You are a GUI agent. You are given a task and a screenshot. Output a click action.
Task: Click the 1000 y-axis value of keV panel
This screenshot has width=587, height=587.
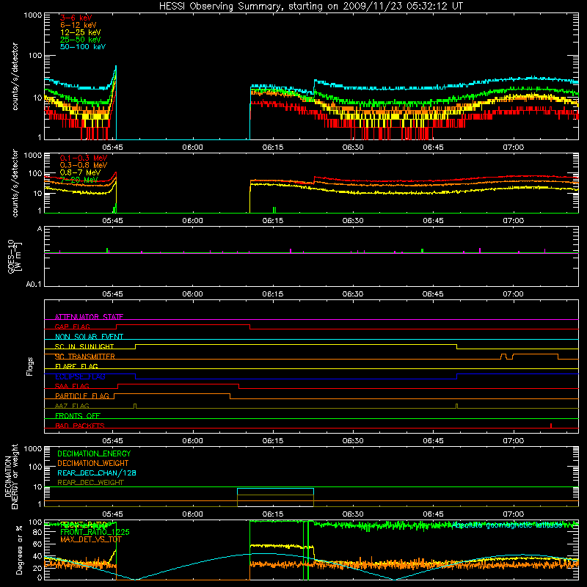pos(33,15)
